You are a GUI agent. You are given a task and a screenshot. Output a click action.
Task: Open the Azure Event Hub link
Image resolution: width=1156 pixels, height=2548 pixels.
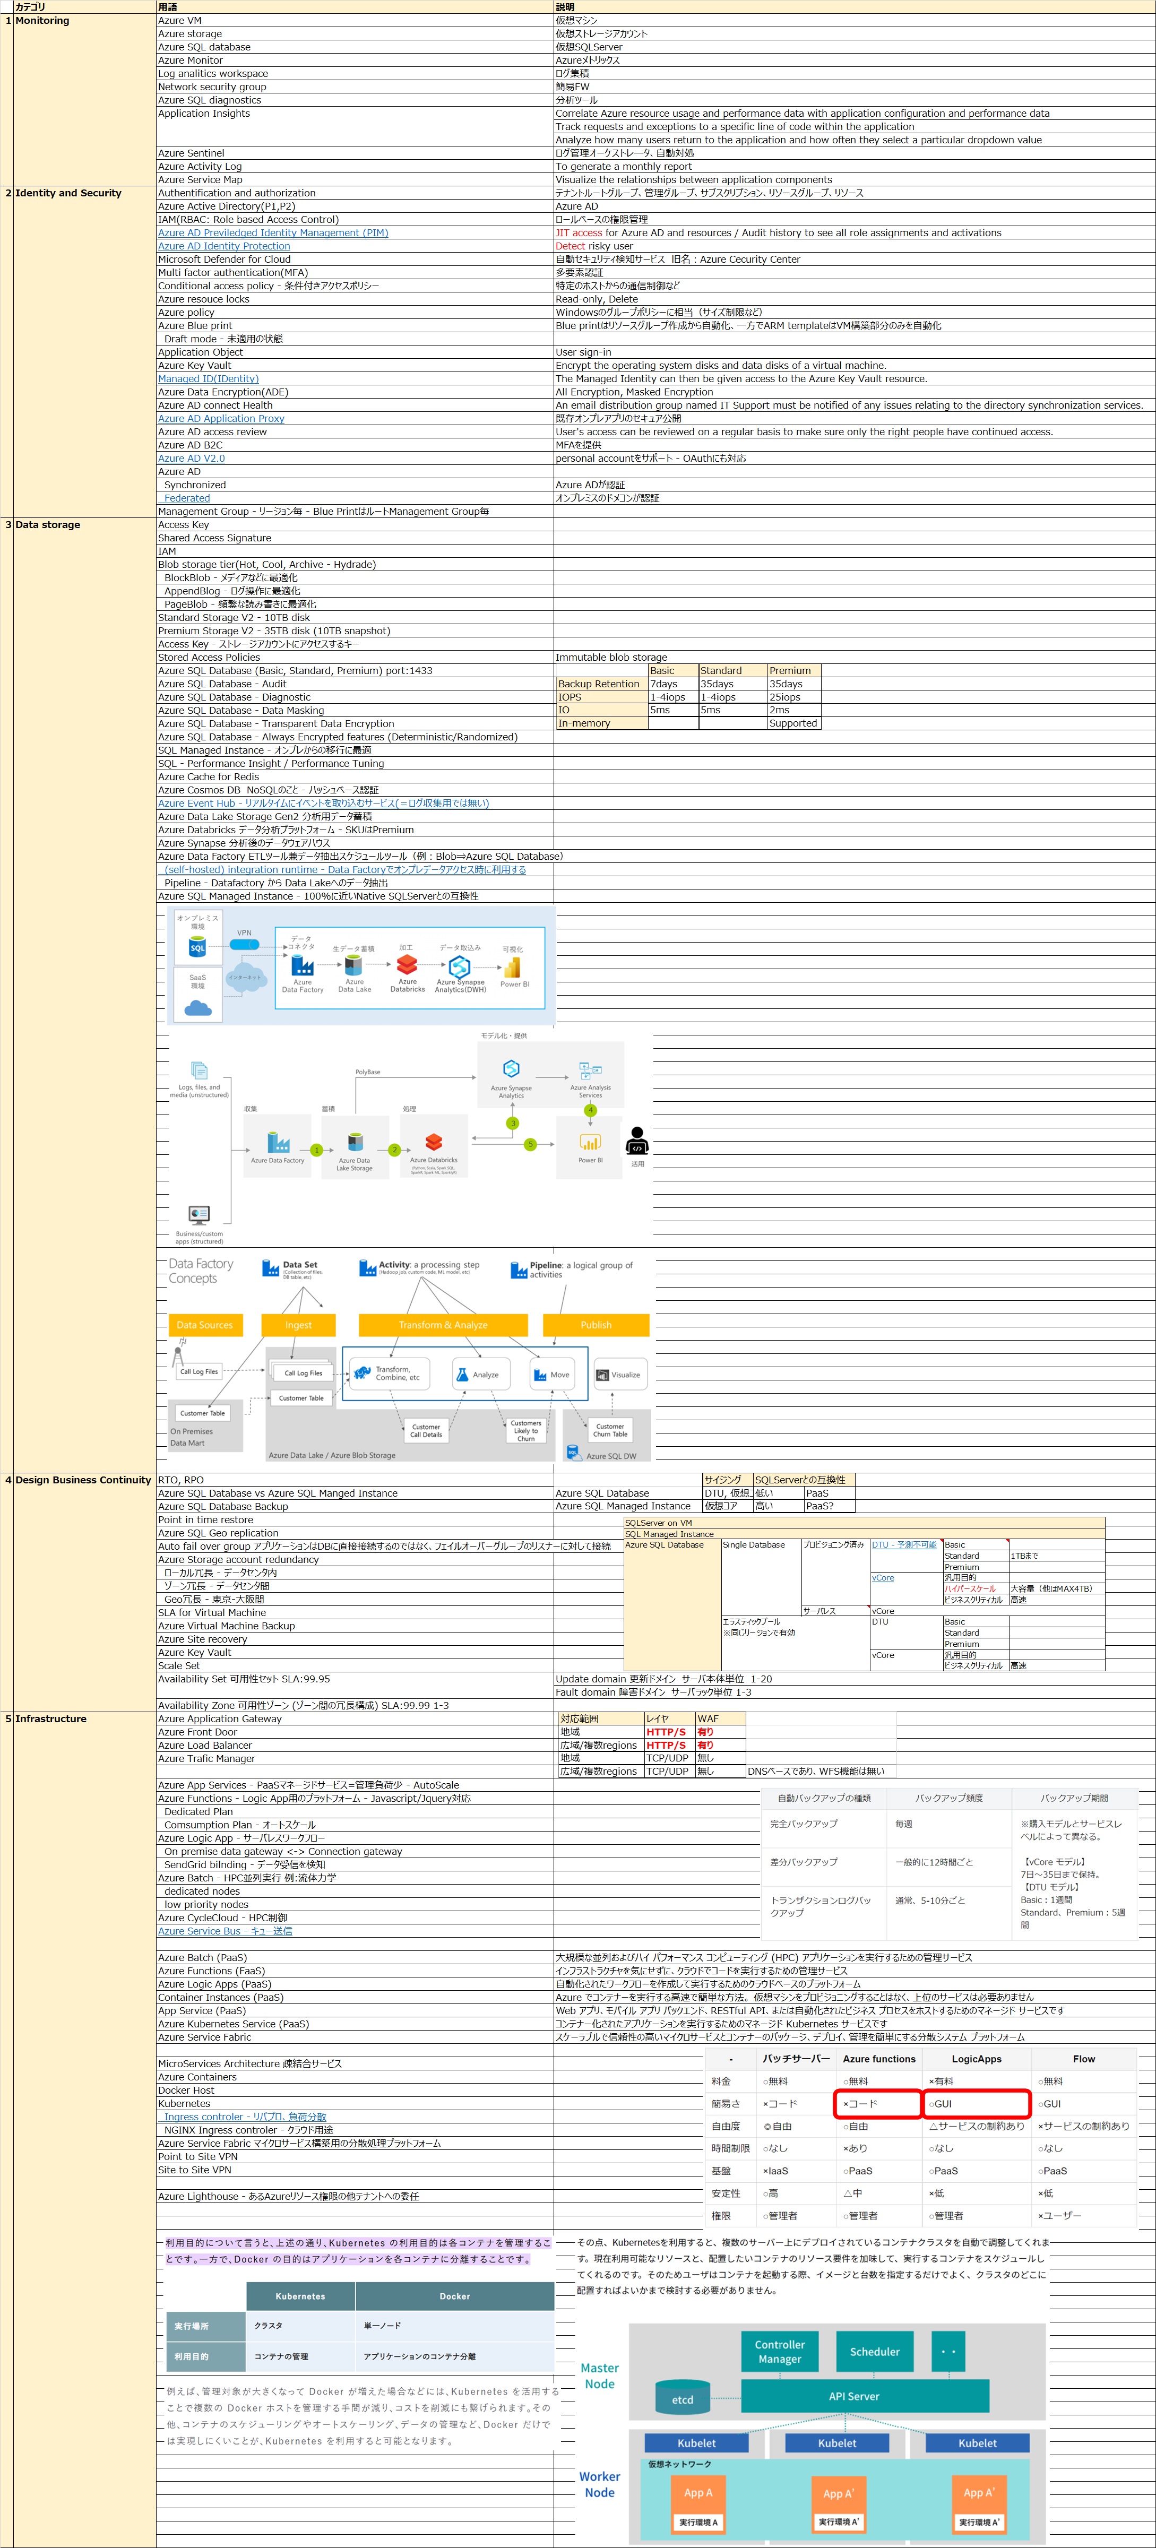323,803
